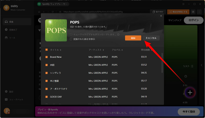Click the Sidify logo icon

[x=6, y=8]
